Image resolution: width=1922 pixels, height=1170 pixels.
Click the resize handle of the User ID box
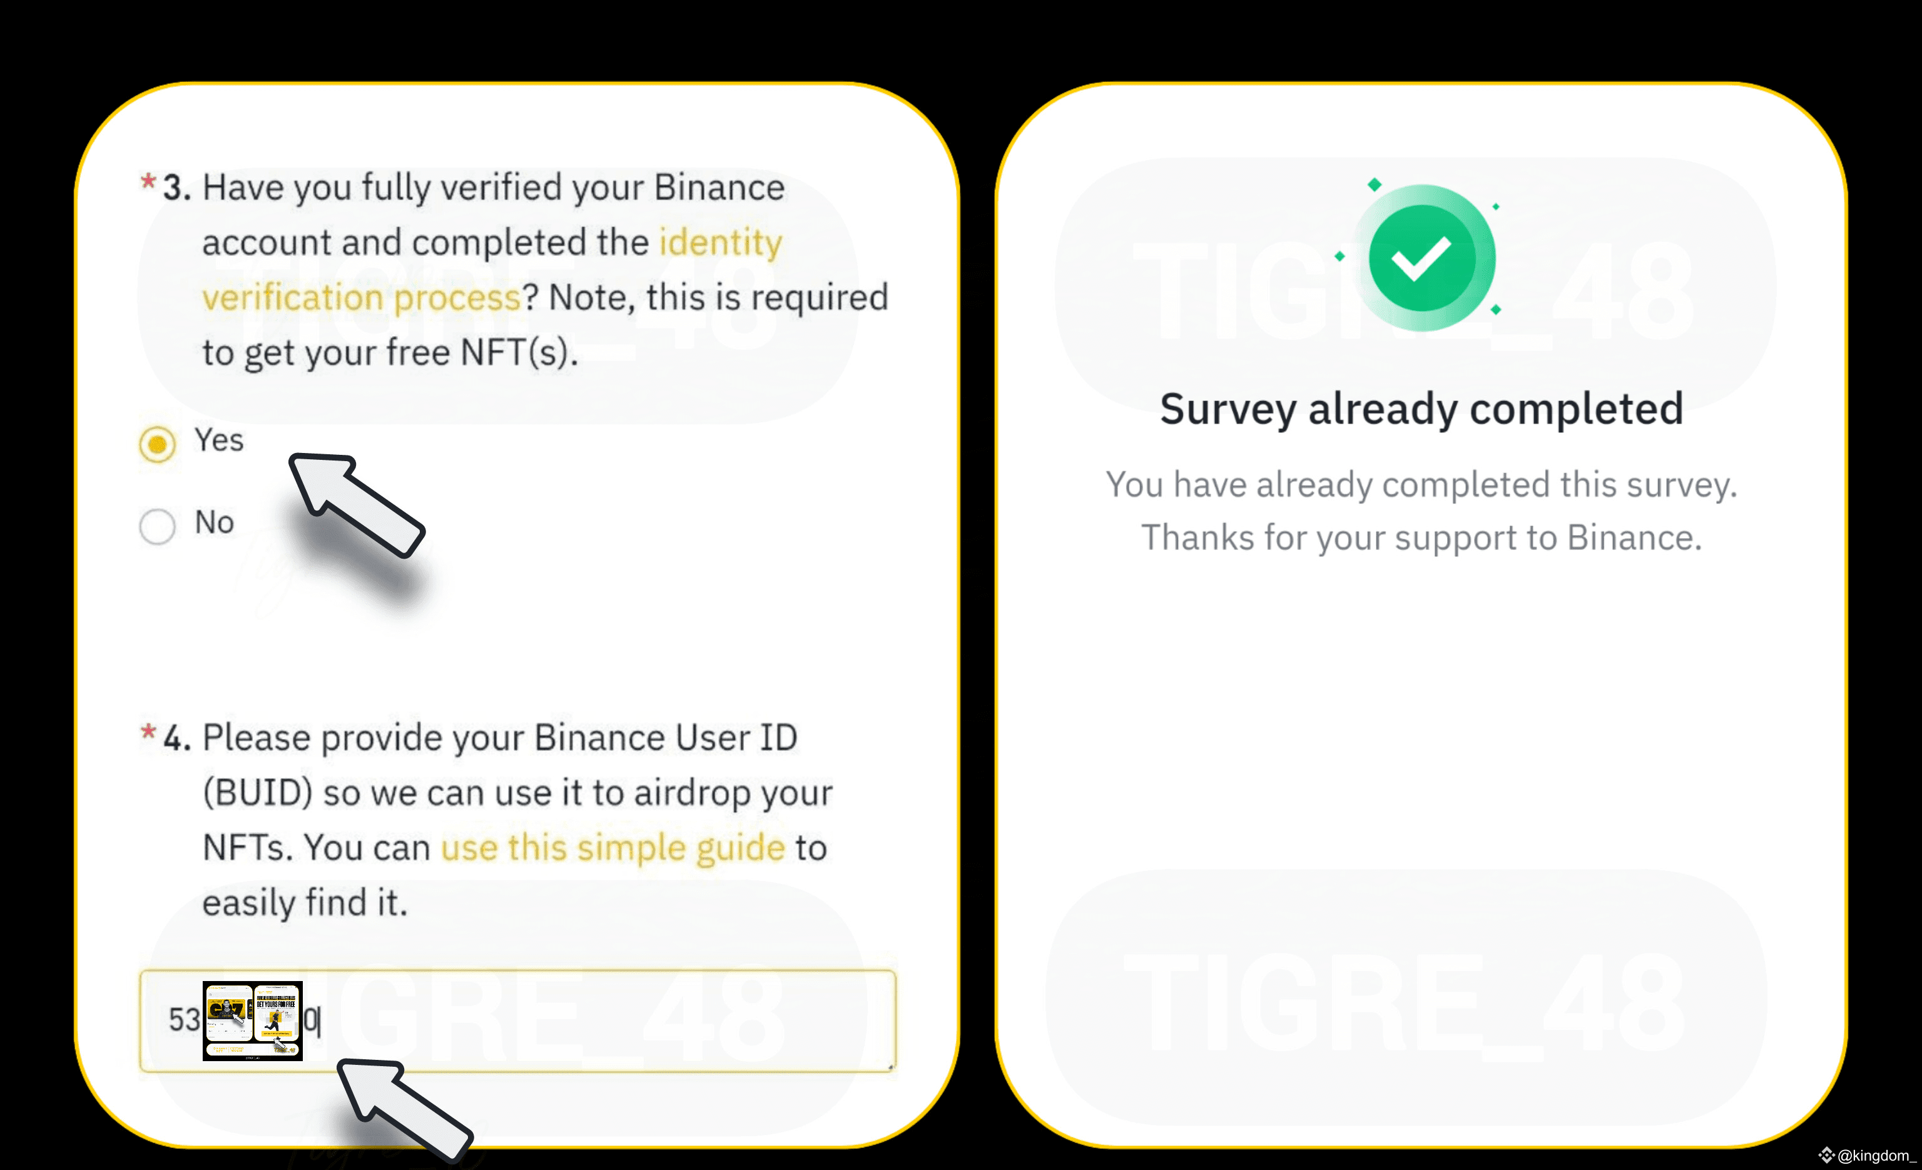890,1066
